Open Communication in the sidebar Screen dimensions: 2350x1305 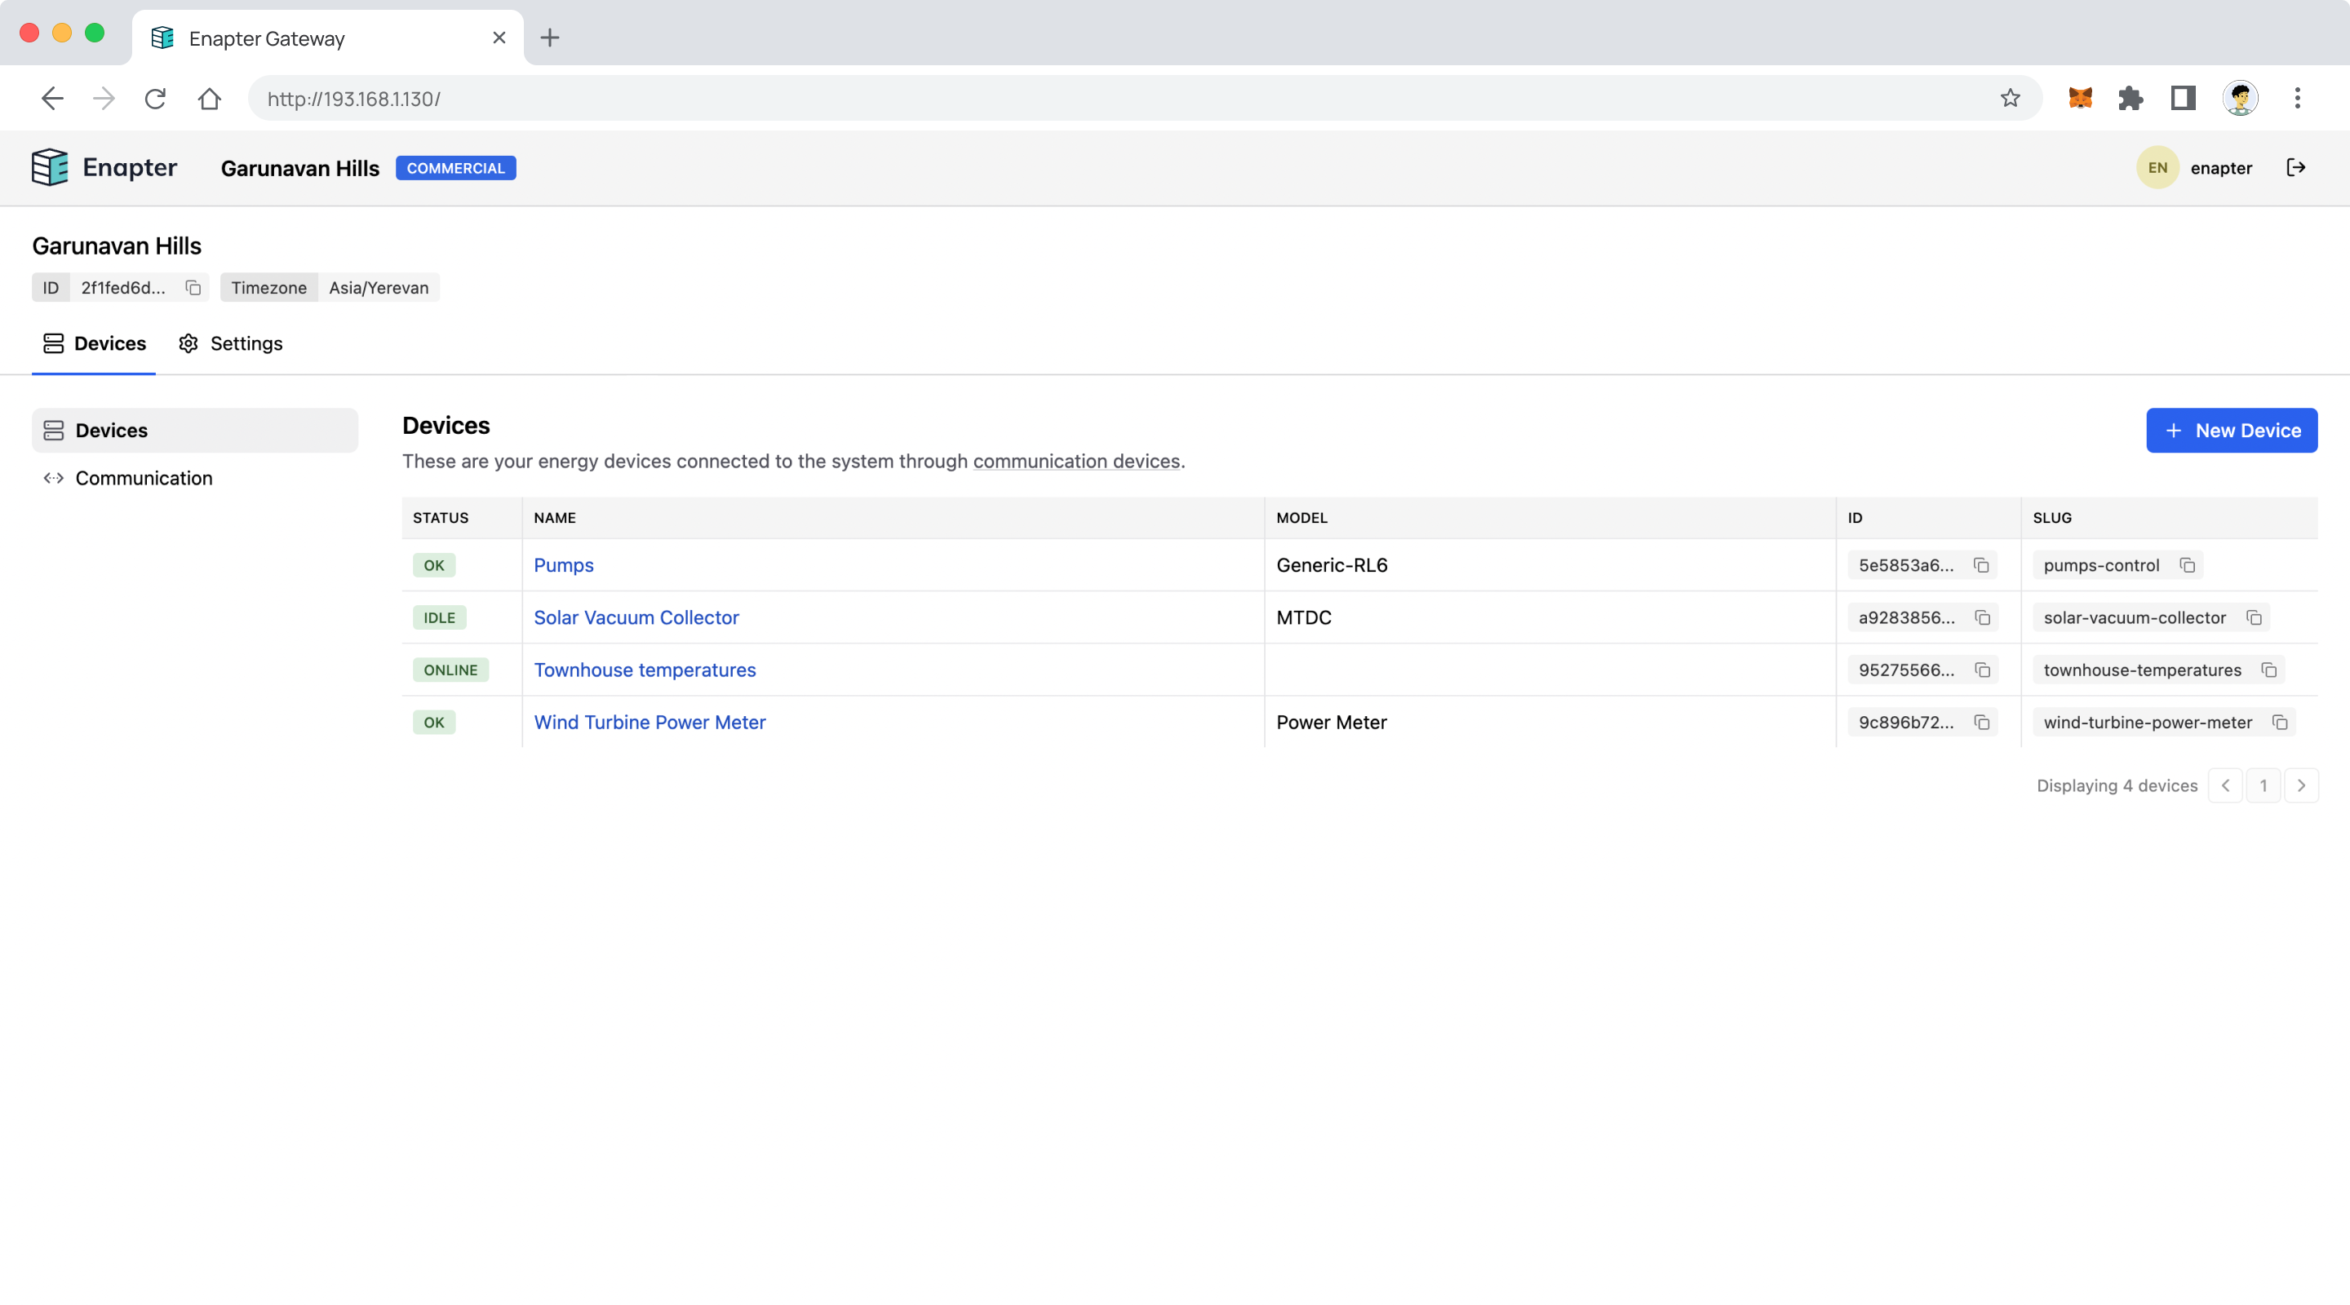144,478
